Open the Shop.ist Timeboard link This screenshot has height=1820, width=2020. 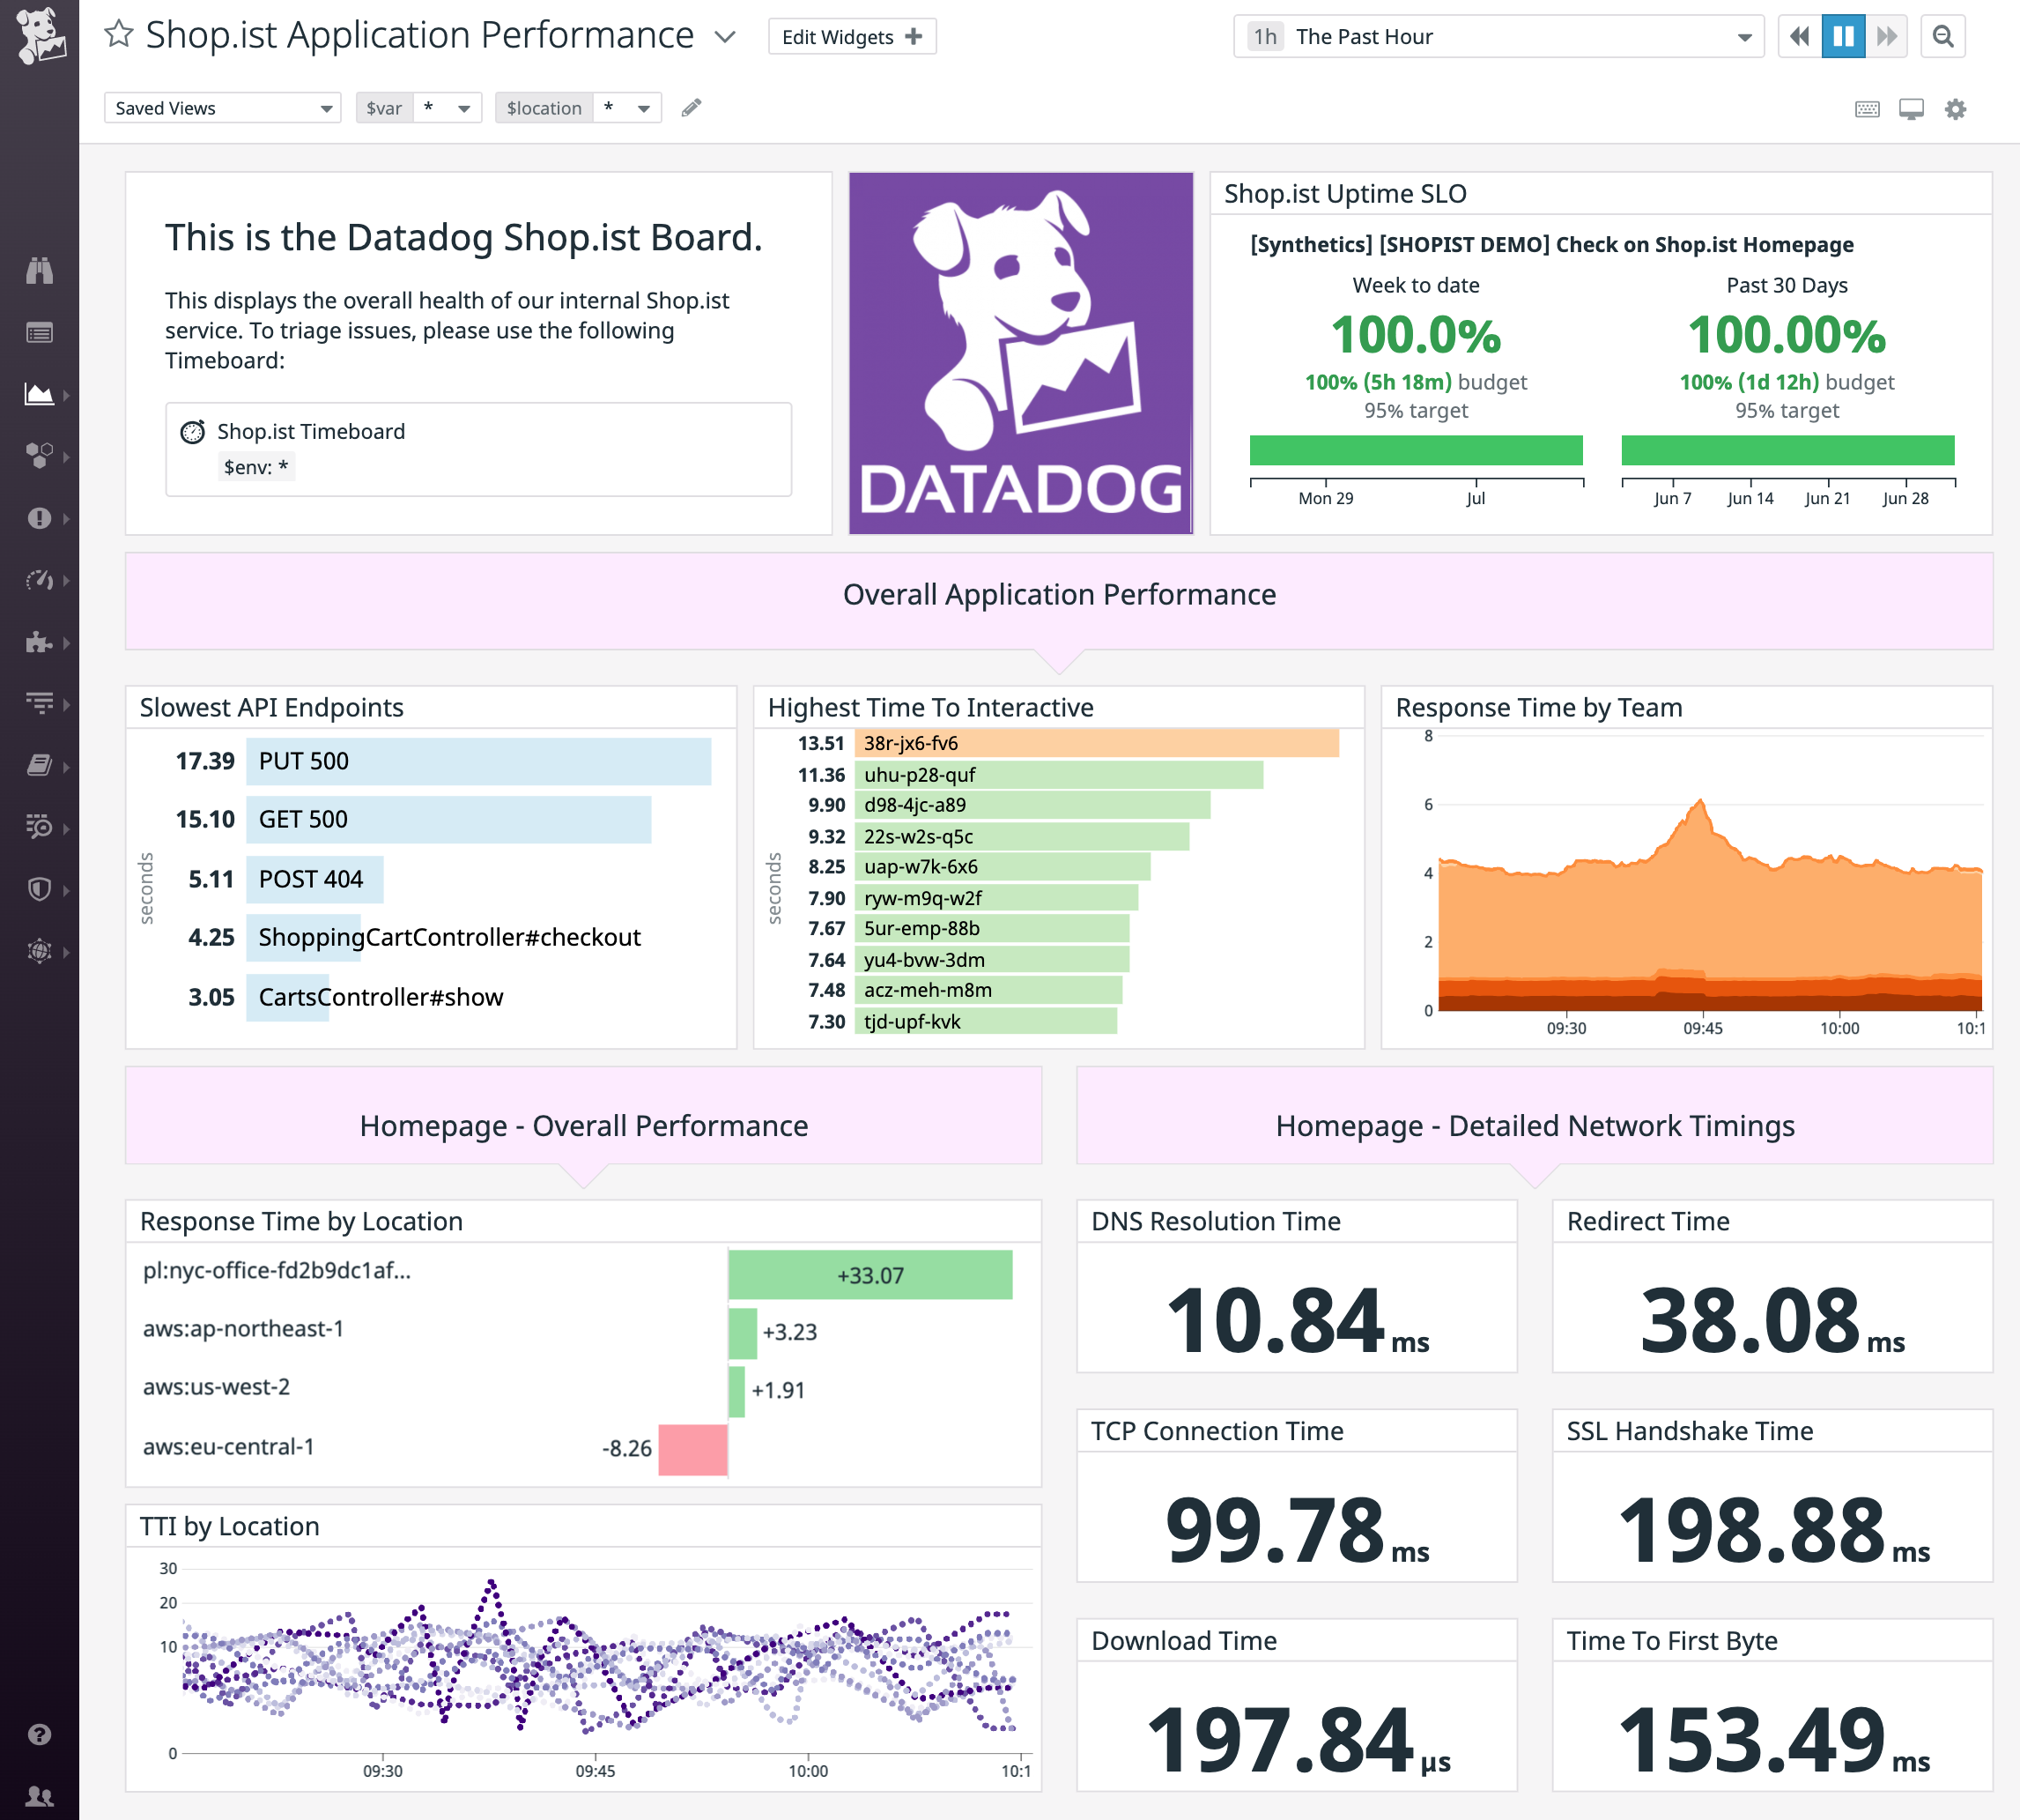point(310,431)
